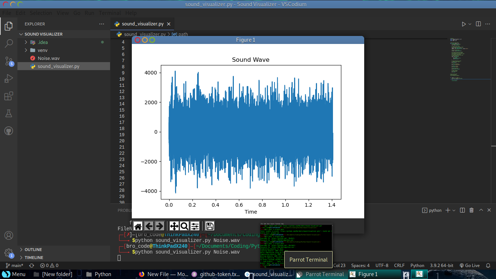
Task: Open the Edit menu
Action: 20,13
